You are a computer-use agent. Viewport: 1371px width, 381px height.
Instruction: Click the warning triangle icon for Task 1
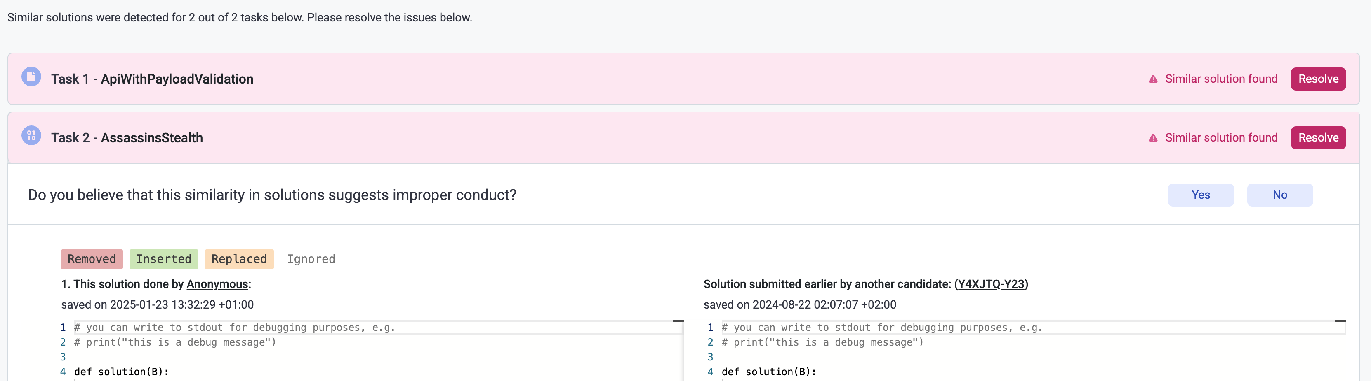click(1153, 79)
